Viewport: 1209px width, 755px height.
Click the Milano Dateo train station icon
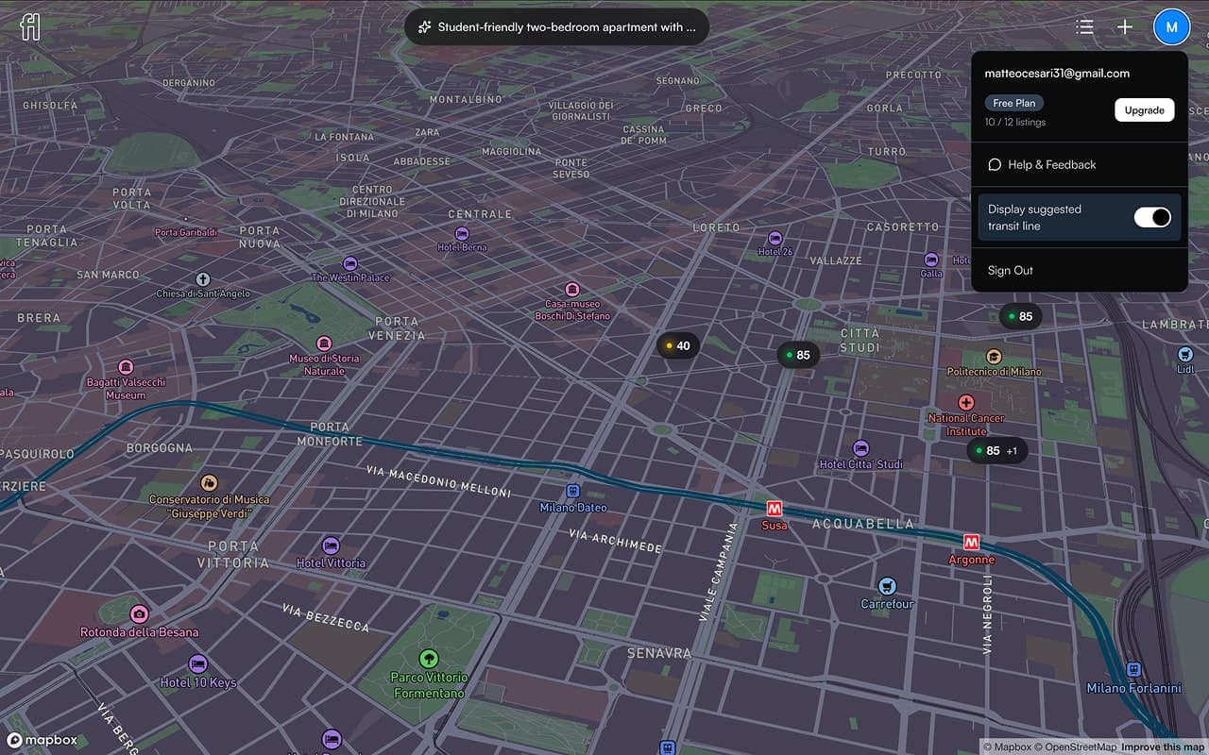click(x=572, y=491)
